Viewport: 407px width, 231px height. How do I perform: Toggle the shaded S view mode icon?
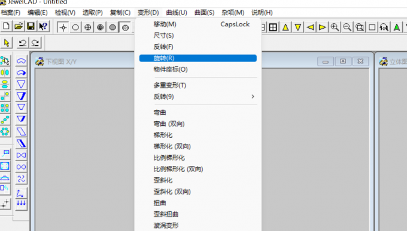[x=125, y=27]
